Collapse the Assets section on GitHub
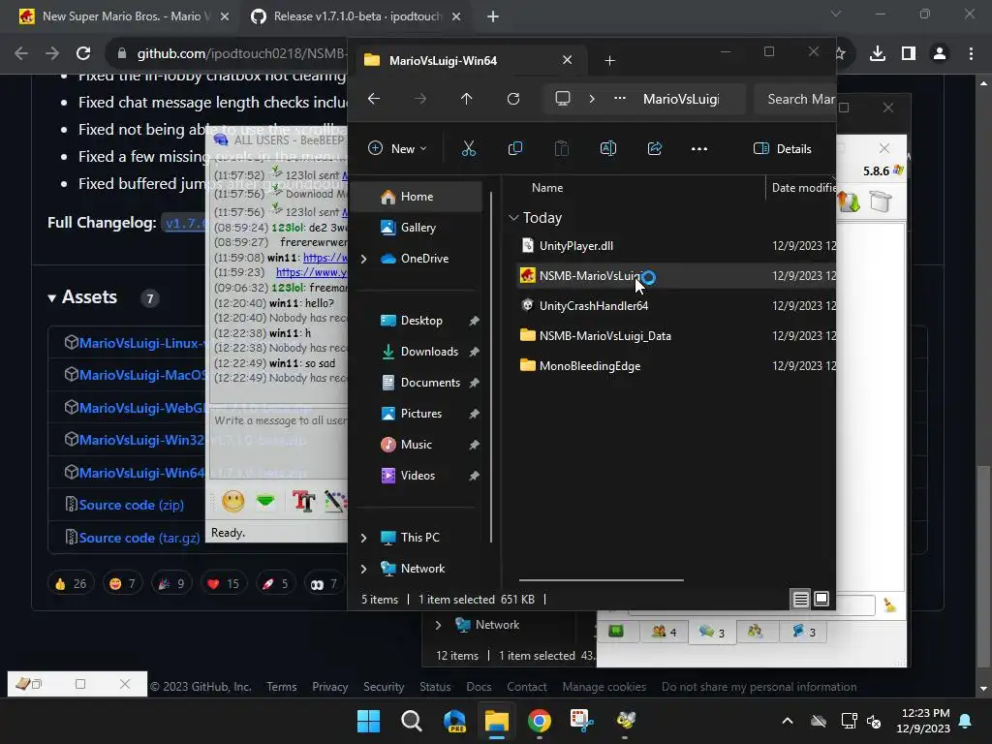Screen dimensions: 992x744 (83, 297)
